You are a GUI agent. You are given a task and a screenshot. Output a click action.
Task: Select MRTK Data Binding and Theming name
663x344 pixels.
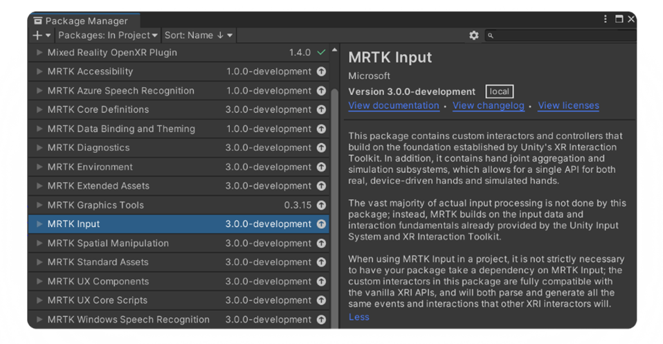pos(121,129)
